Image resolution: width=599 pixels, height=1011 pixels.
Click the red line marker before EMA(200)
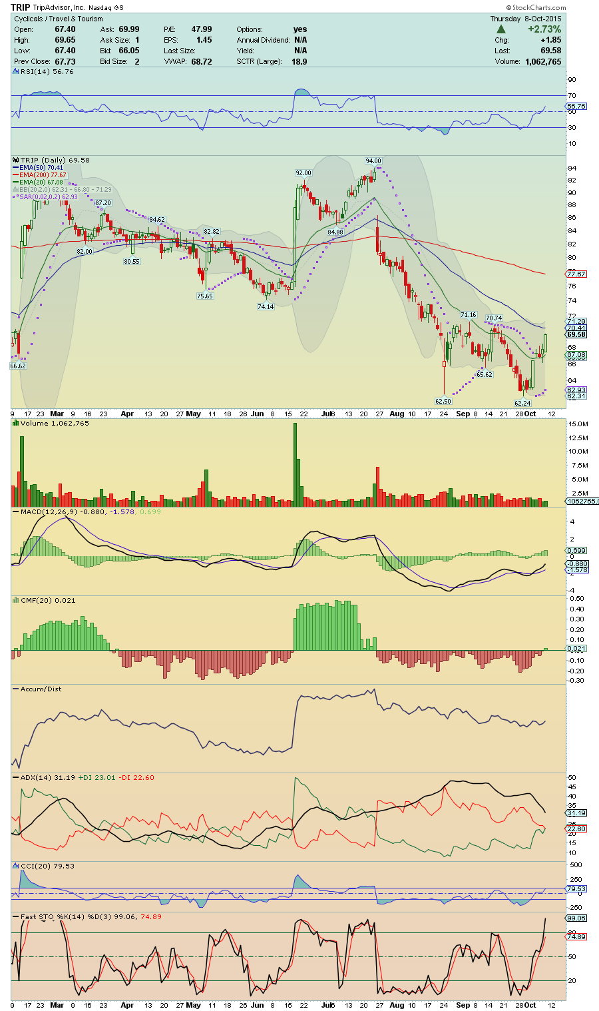coord(16,175)
